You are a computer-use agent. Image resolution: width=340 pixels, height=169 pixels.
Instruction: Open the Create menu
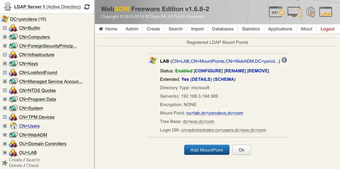click(x=153, y=29)
